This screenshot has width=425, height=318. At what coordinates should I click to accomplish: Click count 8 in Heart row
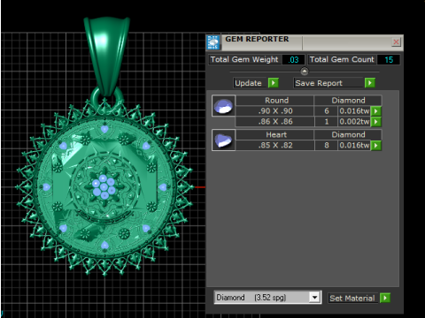(x=327, y=145)
